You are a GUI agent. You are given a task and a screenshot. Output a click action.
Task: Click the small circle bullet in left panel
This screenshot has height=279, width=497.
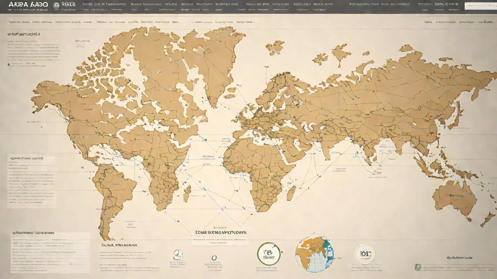pos(9,65)
